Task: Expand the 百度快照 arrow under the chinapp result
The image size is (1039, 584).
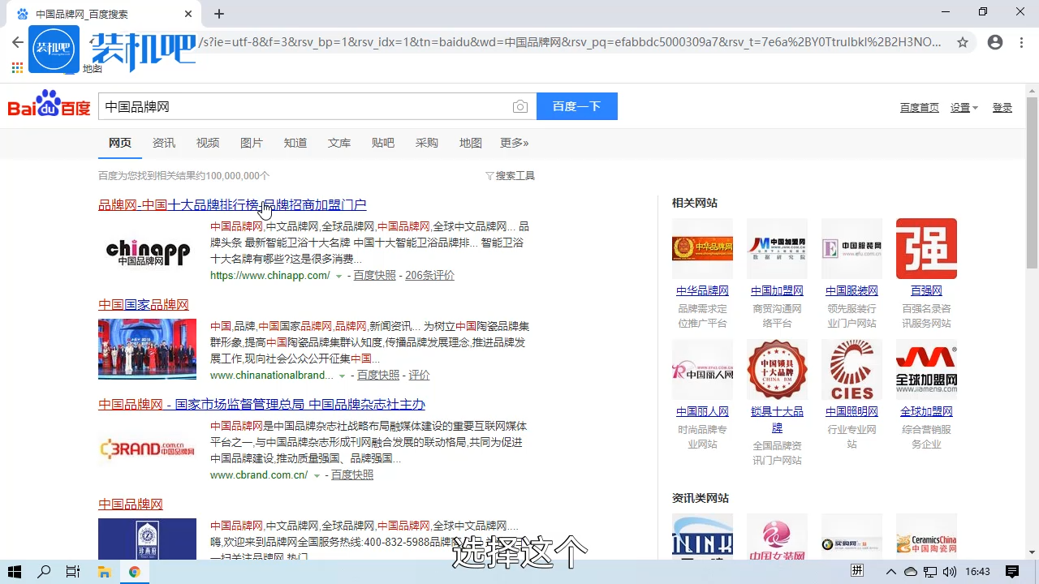Action: (x=338, y=276)
